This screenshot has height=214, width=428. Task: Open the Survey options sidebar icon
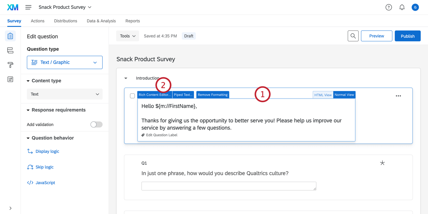[10, 80]
